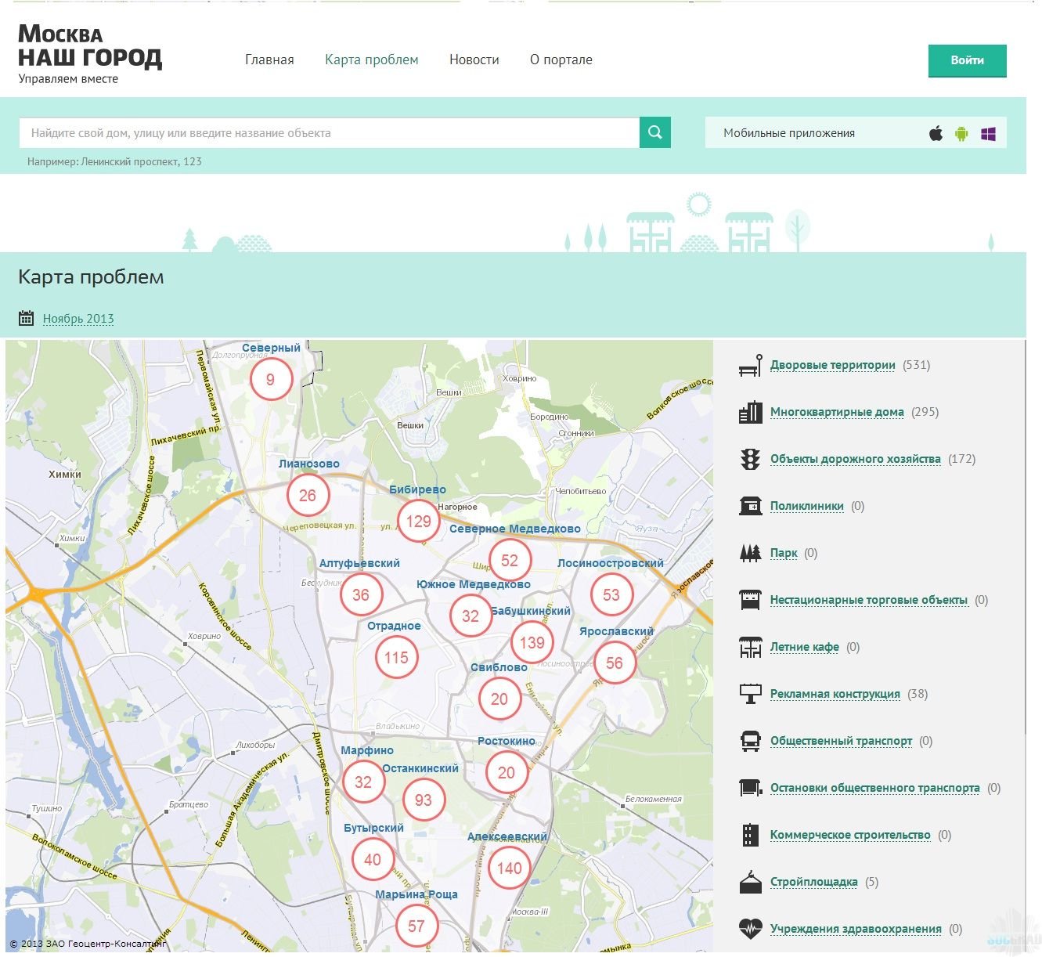Screen dimensions: 1042x957
Task: Click the heart healthcare institutions icon
Action: pos(750,929)
